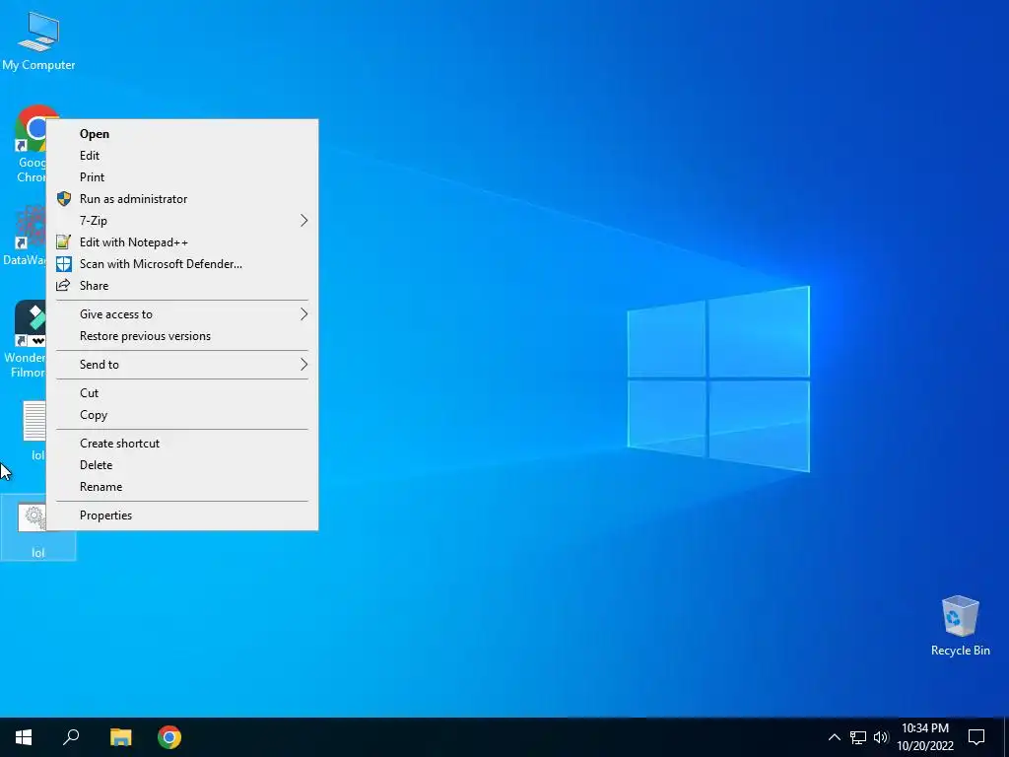Launch File Explorer from the taskbar
This screenshot has width=1009, height=757.
click(x=120, y=737)
